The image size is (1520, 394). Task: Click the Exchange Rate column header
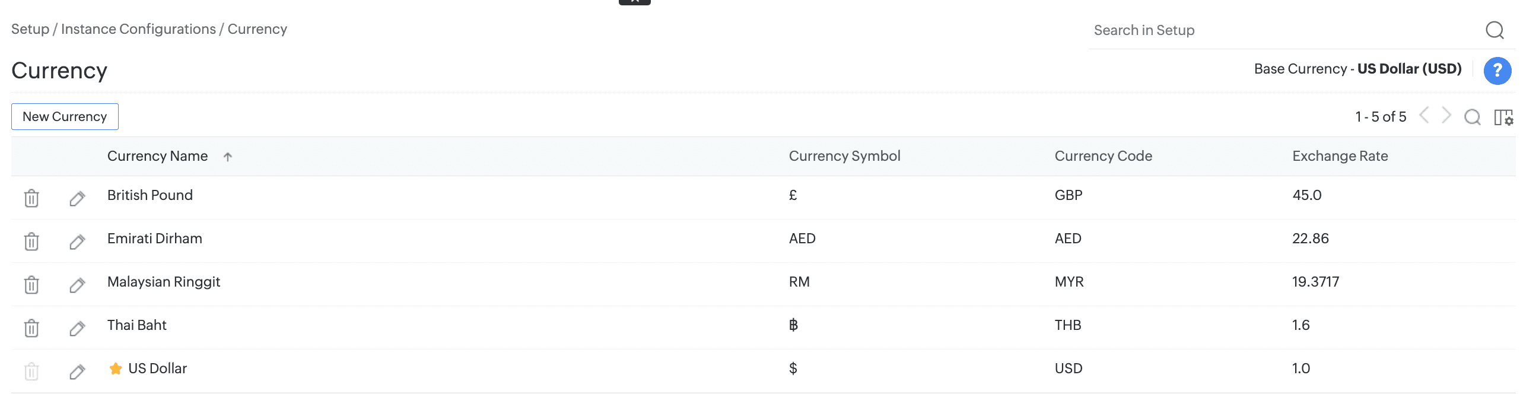pos(1340,156)
